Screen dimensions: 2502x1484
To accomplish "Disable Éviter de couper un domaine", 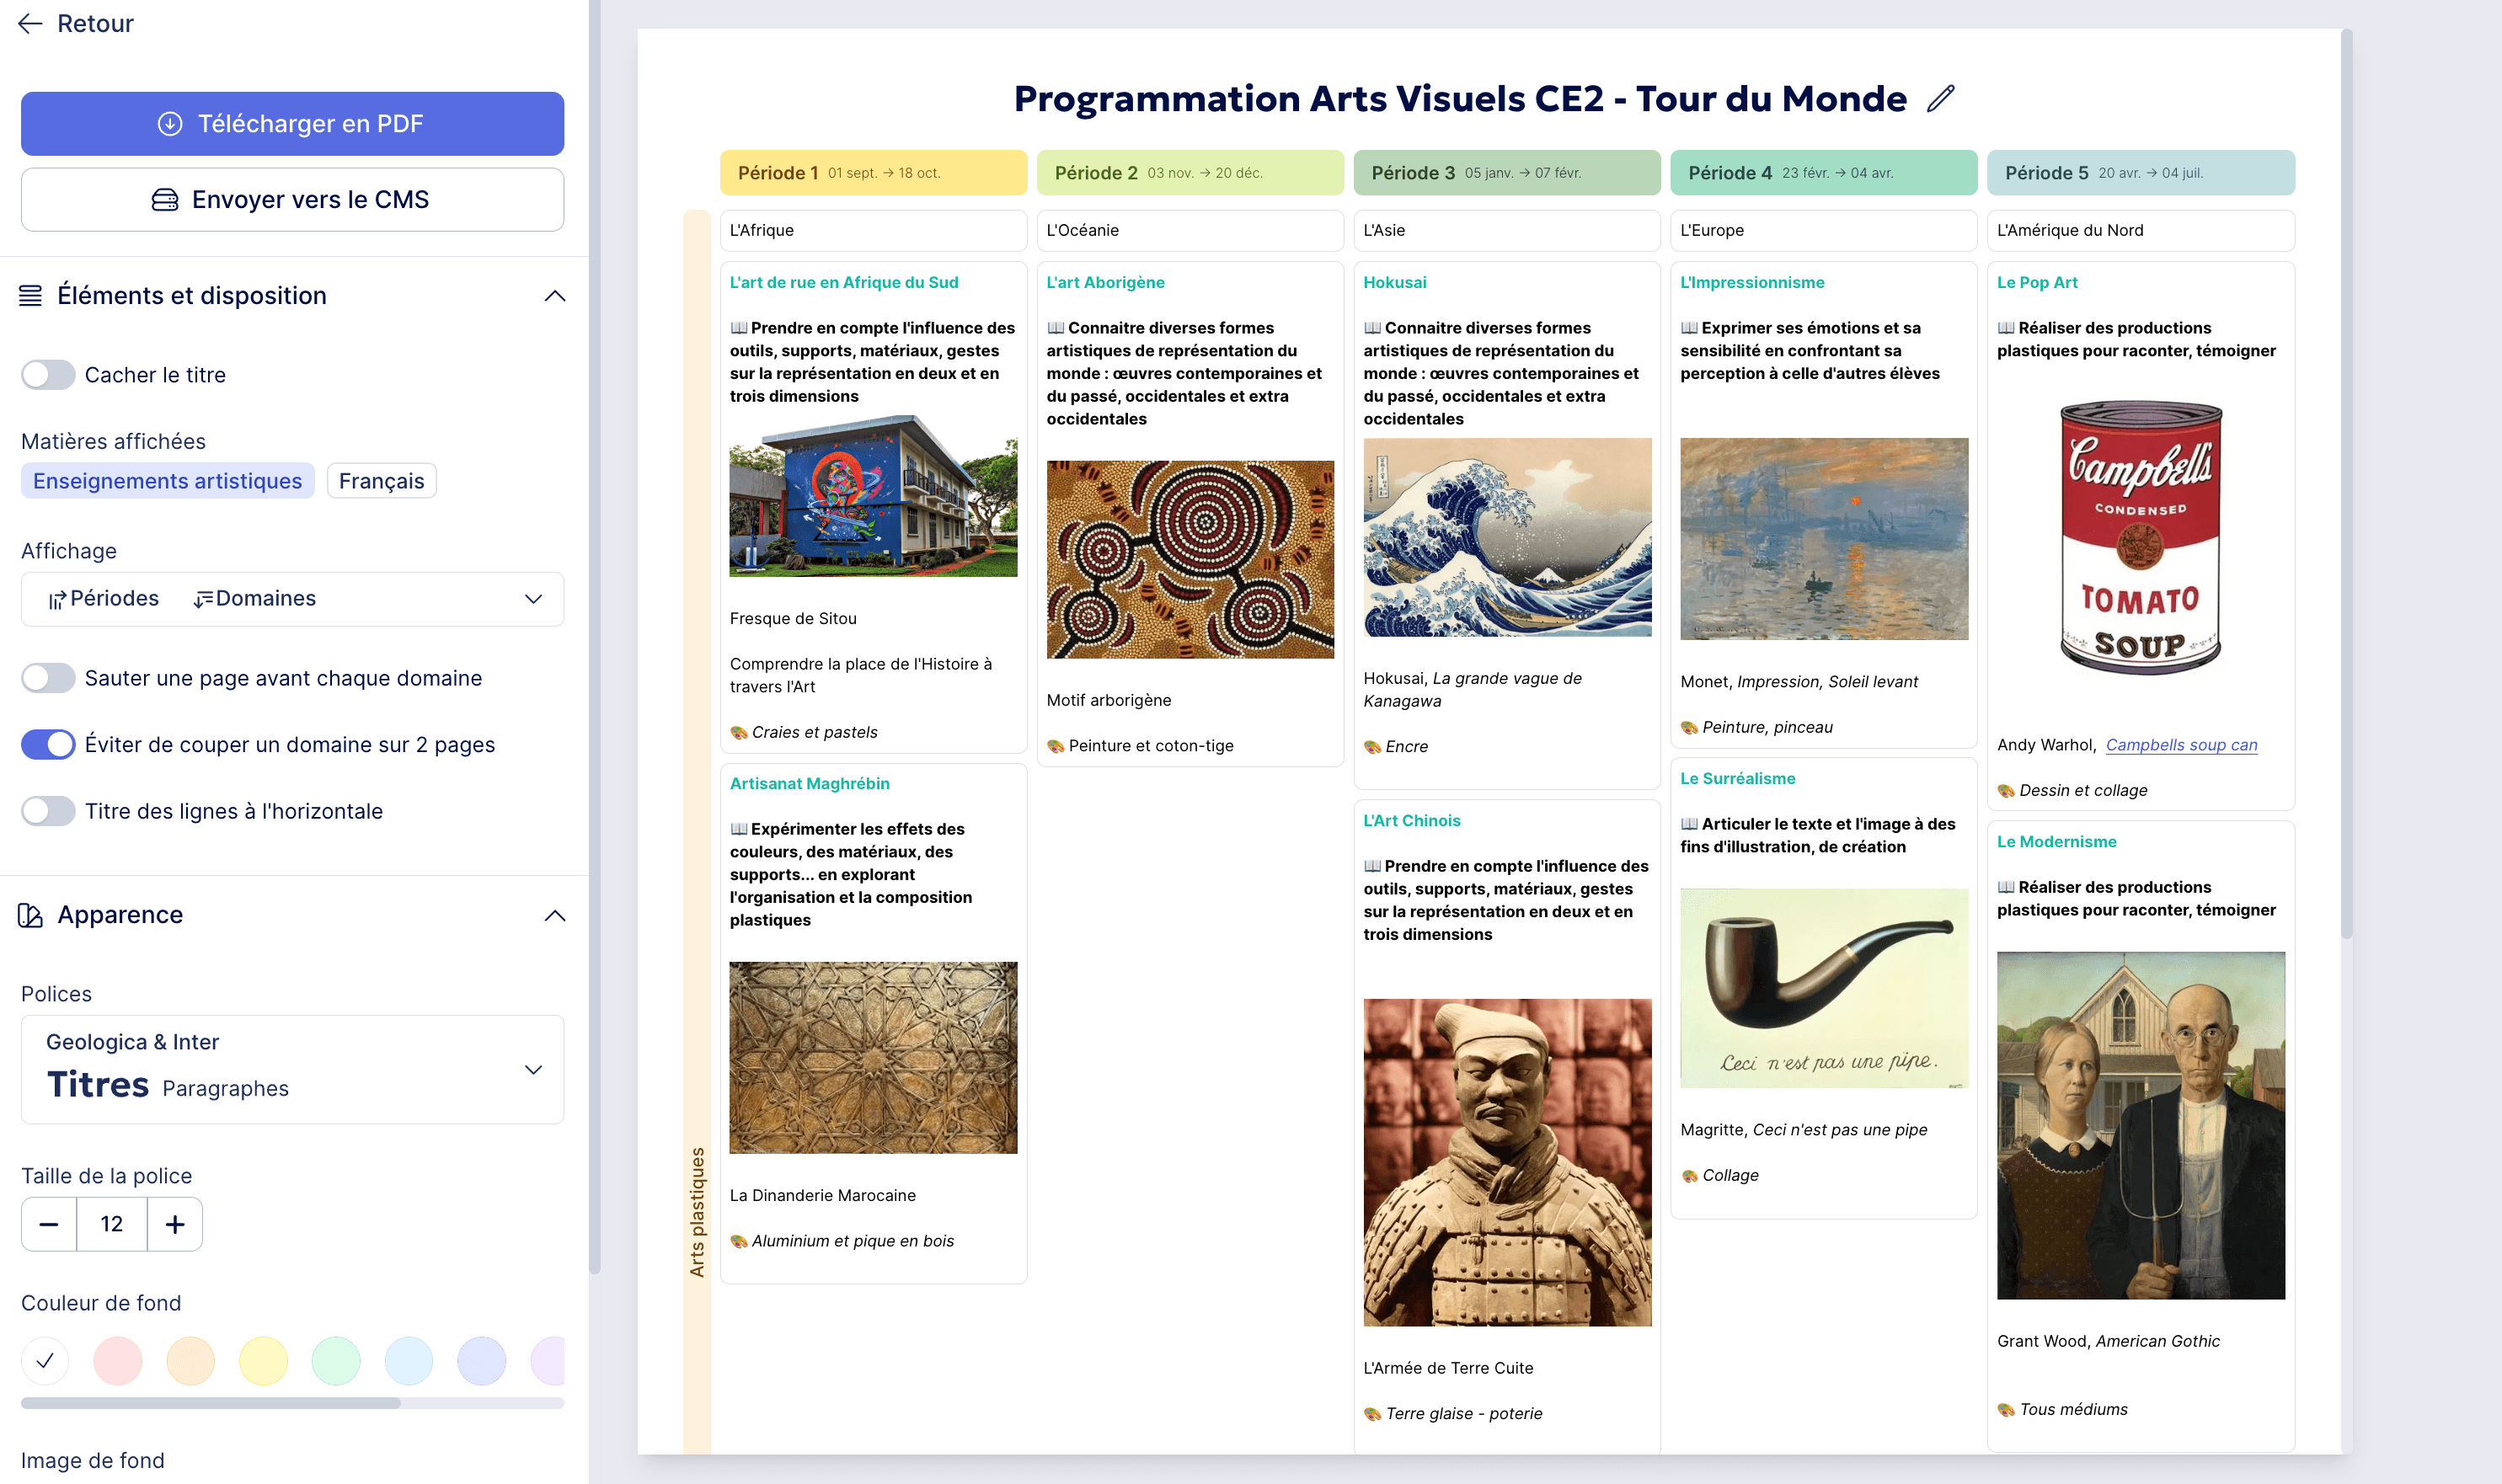I will click(x=48, y=745).
